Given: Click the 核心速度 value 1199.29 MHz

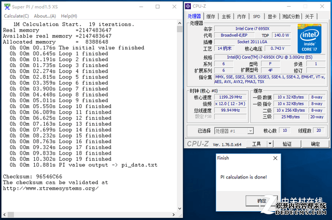Looking at the screenshot, I should click(x=230, y=97).
